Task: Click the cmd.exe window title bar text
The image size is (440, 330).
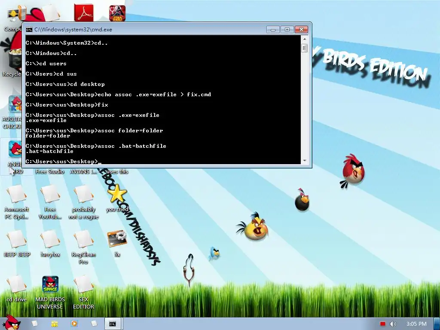Action: coord(73,30)
